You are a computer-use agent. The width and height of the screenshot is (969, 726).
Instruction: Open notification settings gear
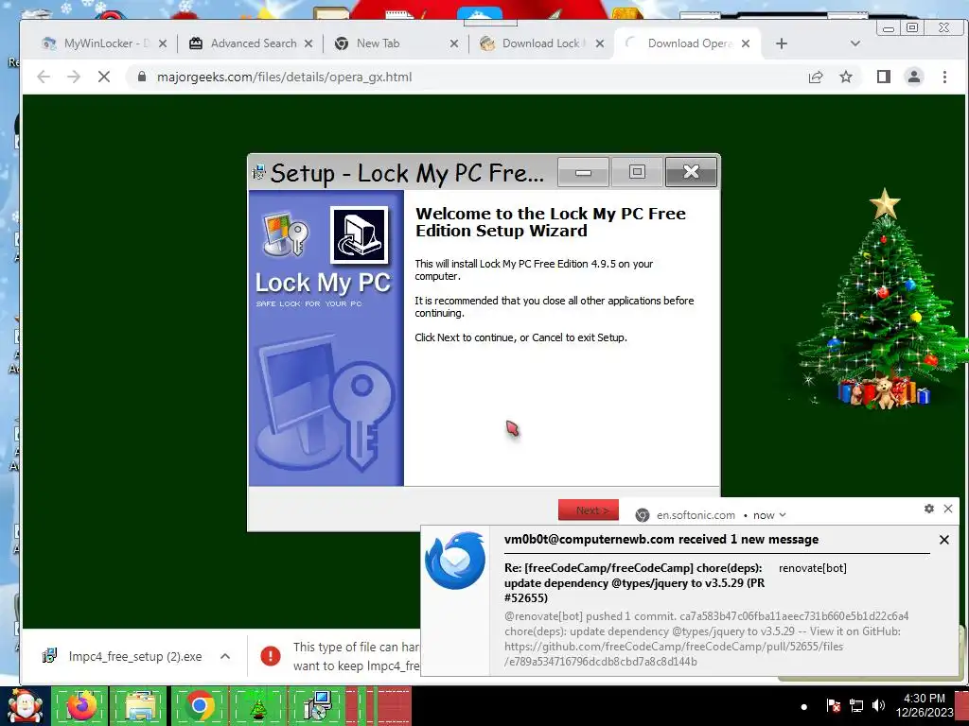929,509
